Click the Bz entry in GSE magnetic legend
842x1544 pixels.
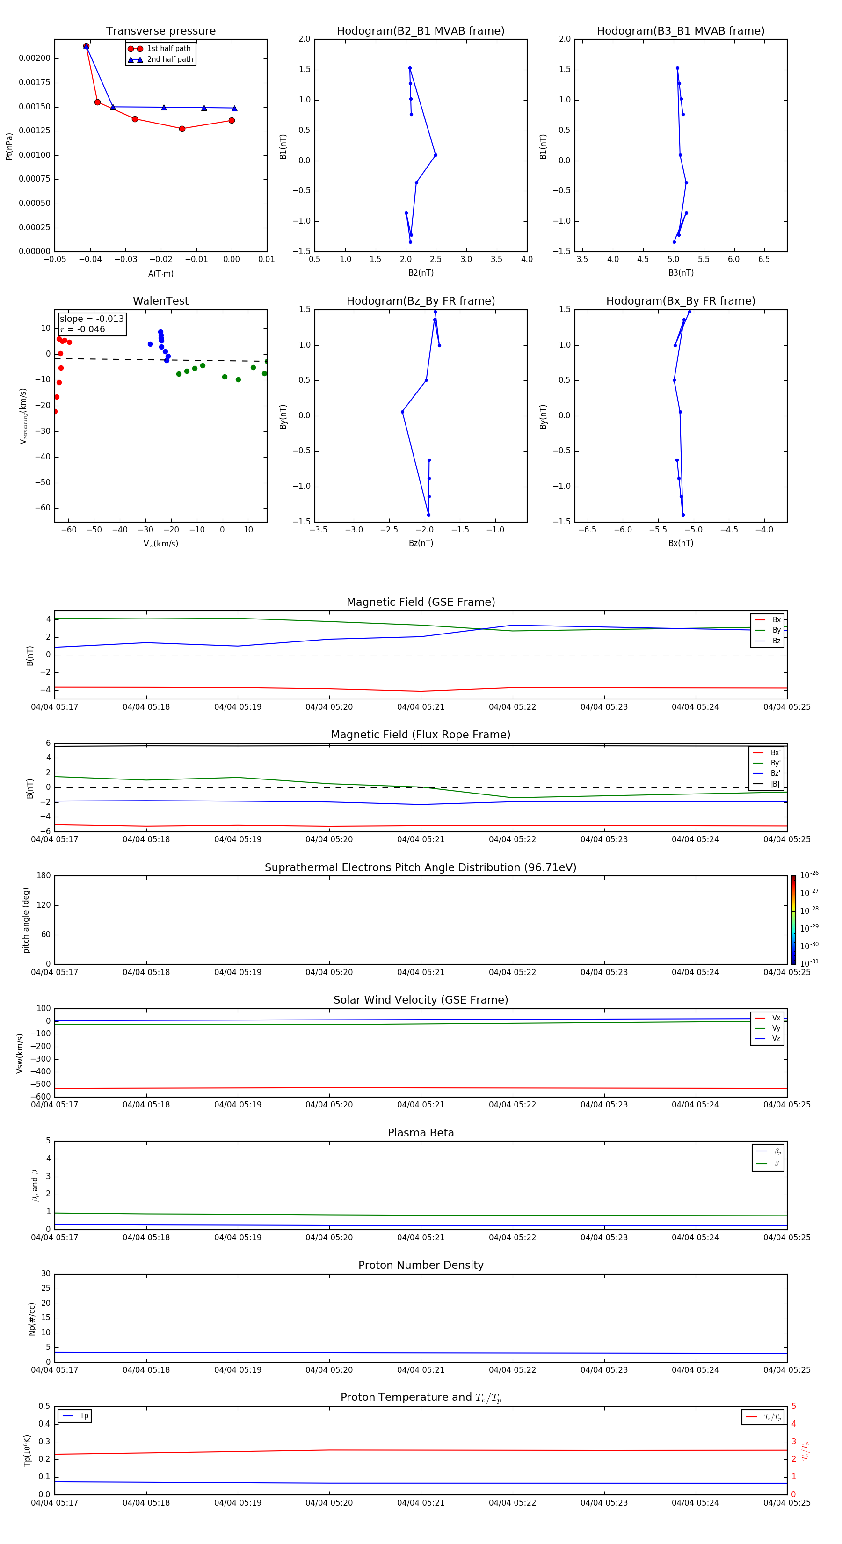click(768, 641)
